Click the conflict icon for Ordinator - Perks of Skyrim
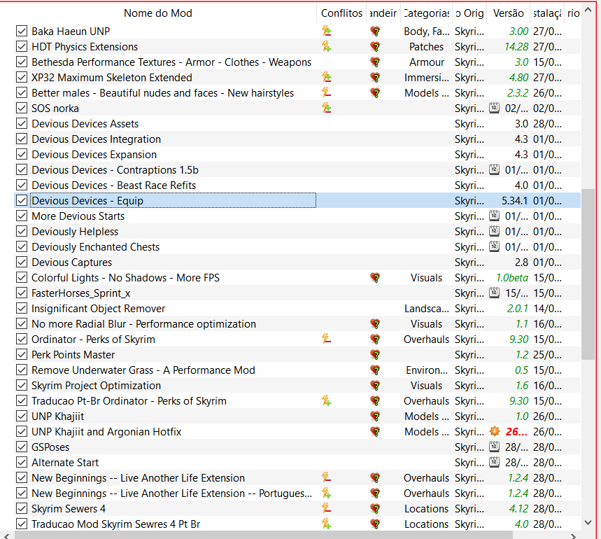The height and width of the screenshot is (539, 601). [x=326, y=339]
